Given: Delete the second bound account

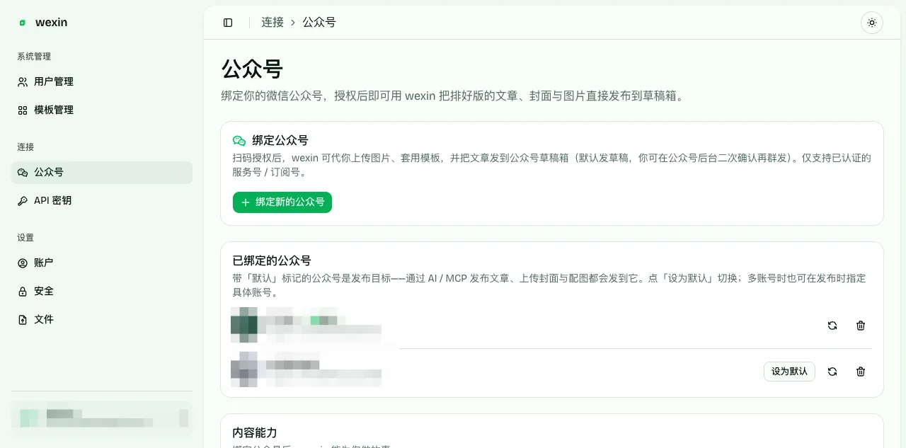Looking at the screenshot, I should point(861,372).
